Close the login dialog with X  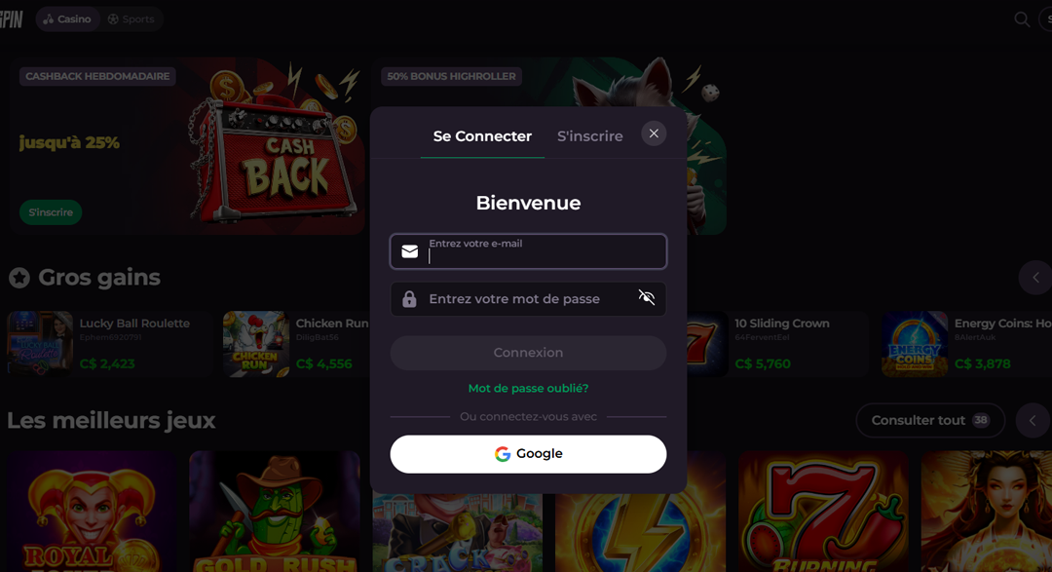pyautogui.click(x=654, y=133)
